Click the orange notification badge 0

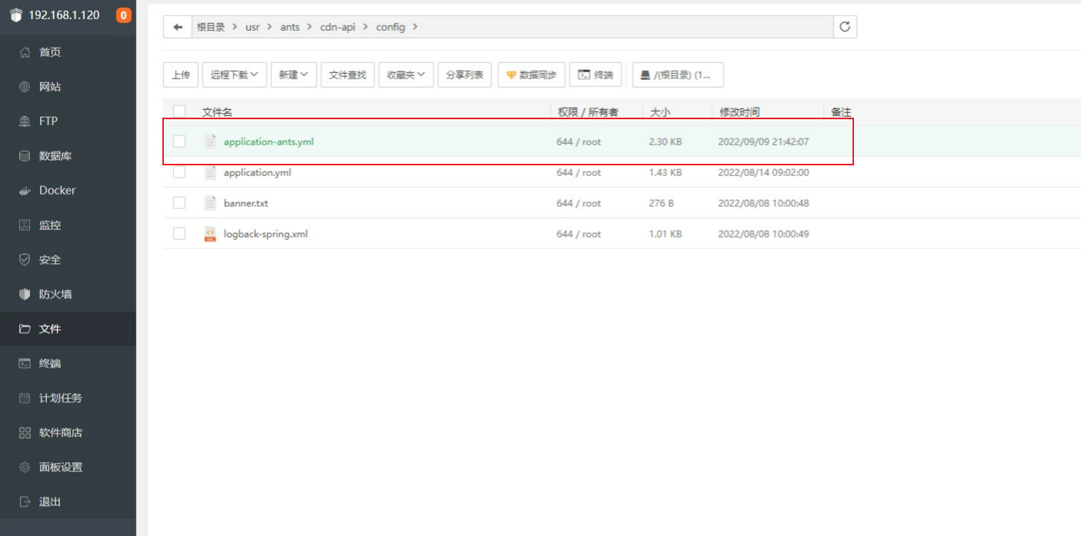pos(123,15)
